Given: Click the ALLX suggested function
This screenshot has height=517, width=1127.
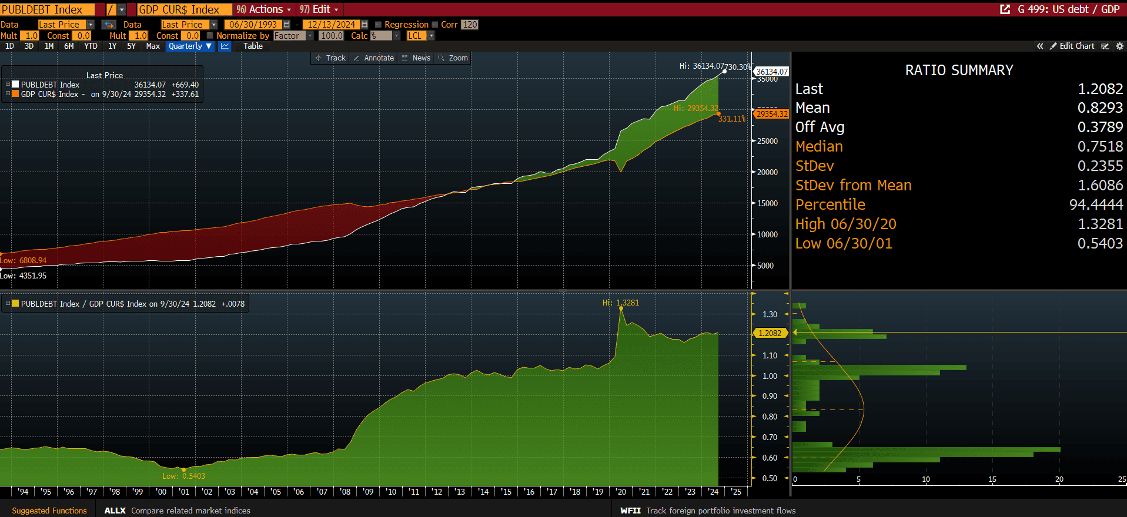Looking at the screenshot, I should click(x=177, y=511).
